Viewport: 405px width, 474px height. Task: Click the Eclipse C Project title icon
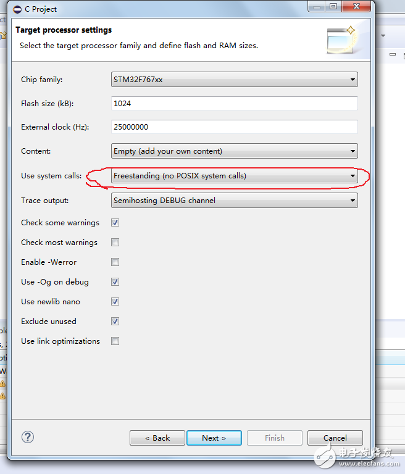(17, 9)
